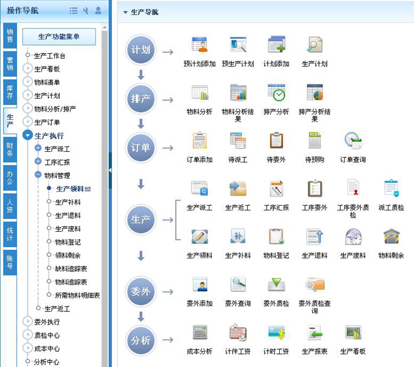Image resolution: width=414 pixels, height=367 pixels.
Task: Open the 计时工资 icon
Action: coord(276,333)
